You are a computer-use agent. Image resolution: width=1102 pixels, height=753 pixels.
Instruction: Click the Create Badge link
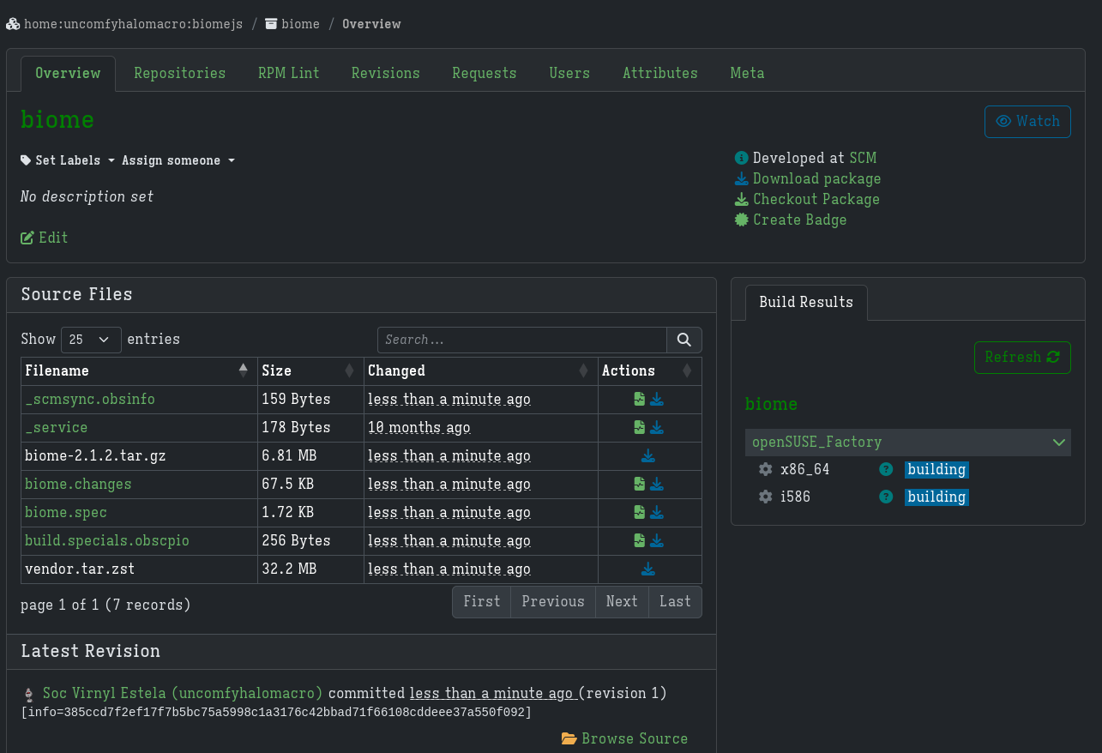click(791, 220)
